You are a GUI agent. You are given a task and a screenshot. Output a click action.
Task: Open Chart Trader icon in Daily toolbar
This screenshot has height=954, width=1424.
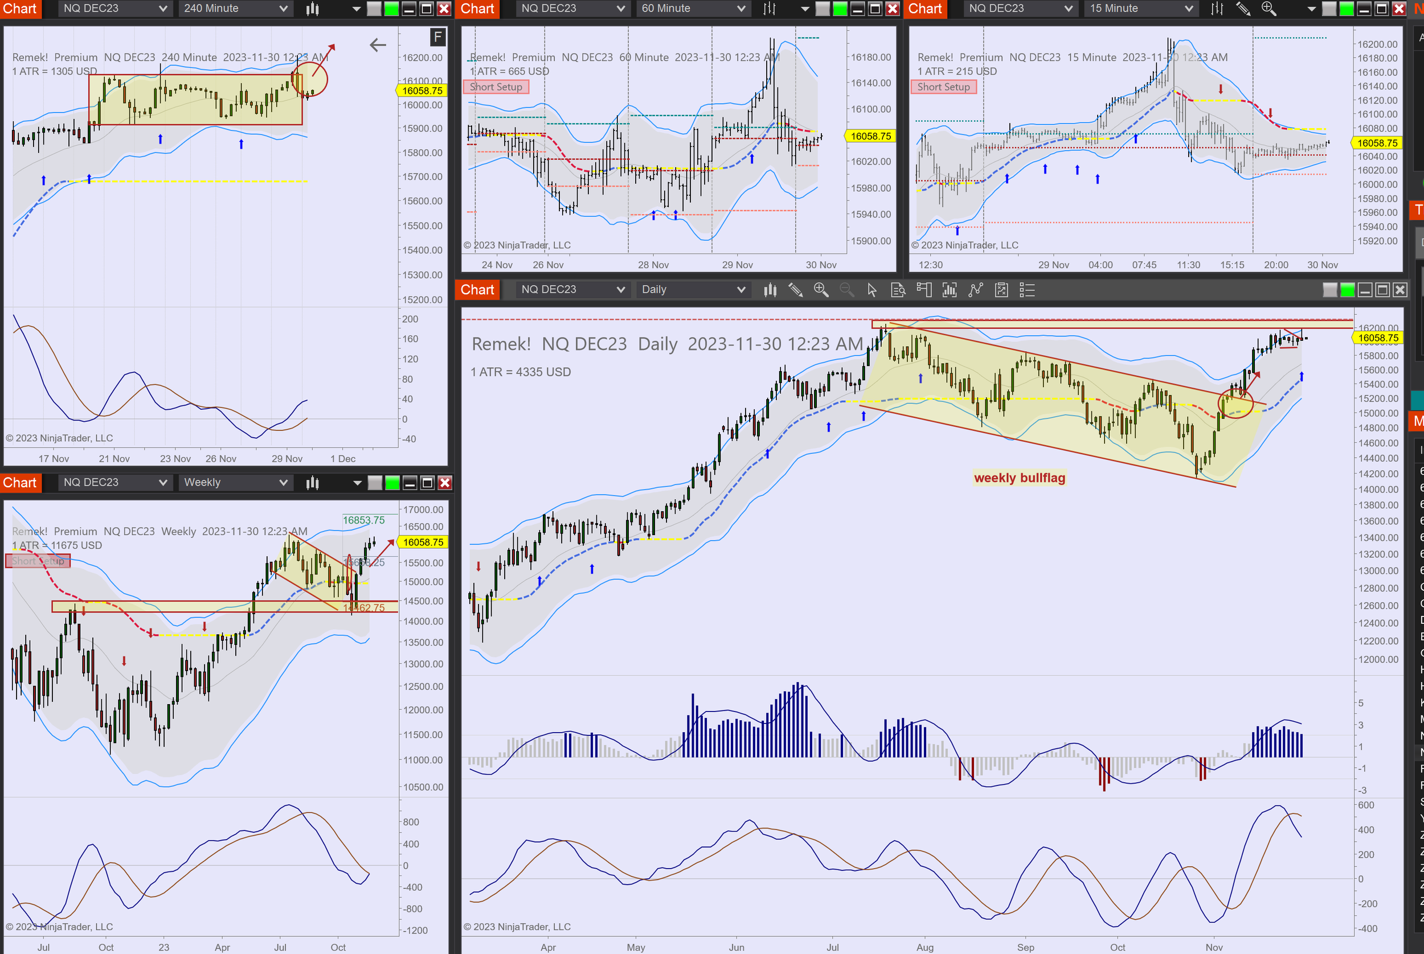pyautogui.click(x=923, y=290)
